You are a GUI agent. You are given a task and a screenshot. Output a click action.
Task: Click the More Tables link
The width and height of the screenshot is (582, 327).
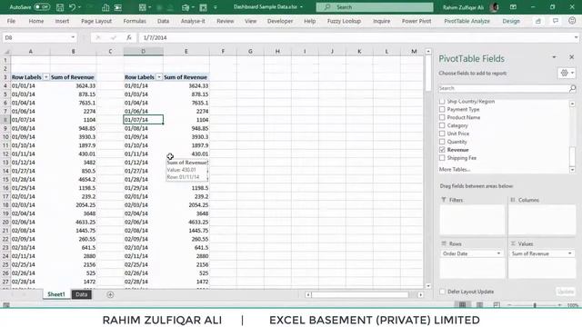455,170
